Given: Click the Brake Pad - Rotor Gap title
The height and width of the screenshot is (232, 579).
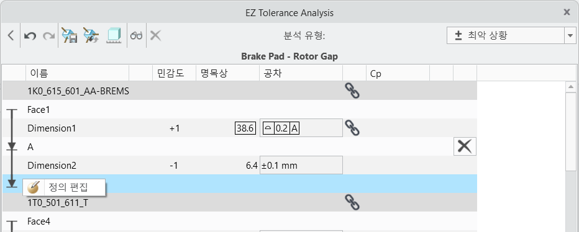Looking at the screenshot, I should coord(289,56).
